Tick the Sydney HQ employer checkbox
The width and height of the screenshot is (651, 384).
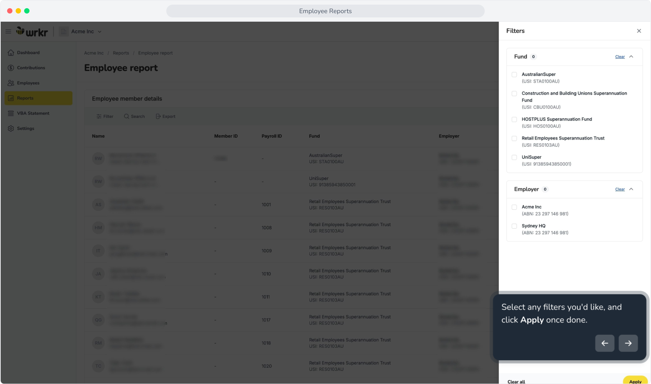pos(514,226)
